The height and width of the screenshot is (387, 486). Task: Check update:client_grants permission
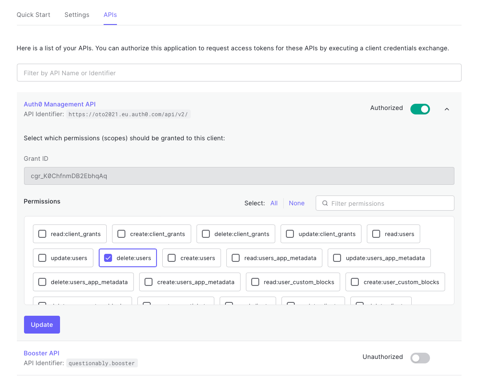(x=290, y=234)
